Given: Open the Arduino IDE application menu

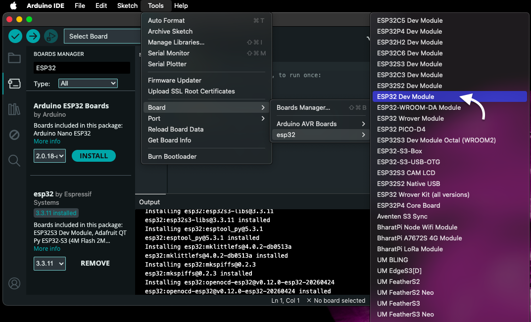Looking at the screenshot, I should click(46, 6).
